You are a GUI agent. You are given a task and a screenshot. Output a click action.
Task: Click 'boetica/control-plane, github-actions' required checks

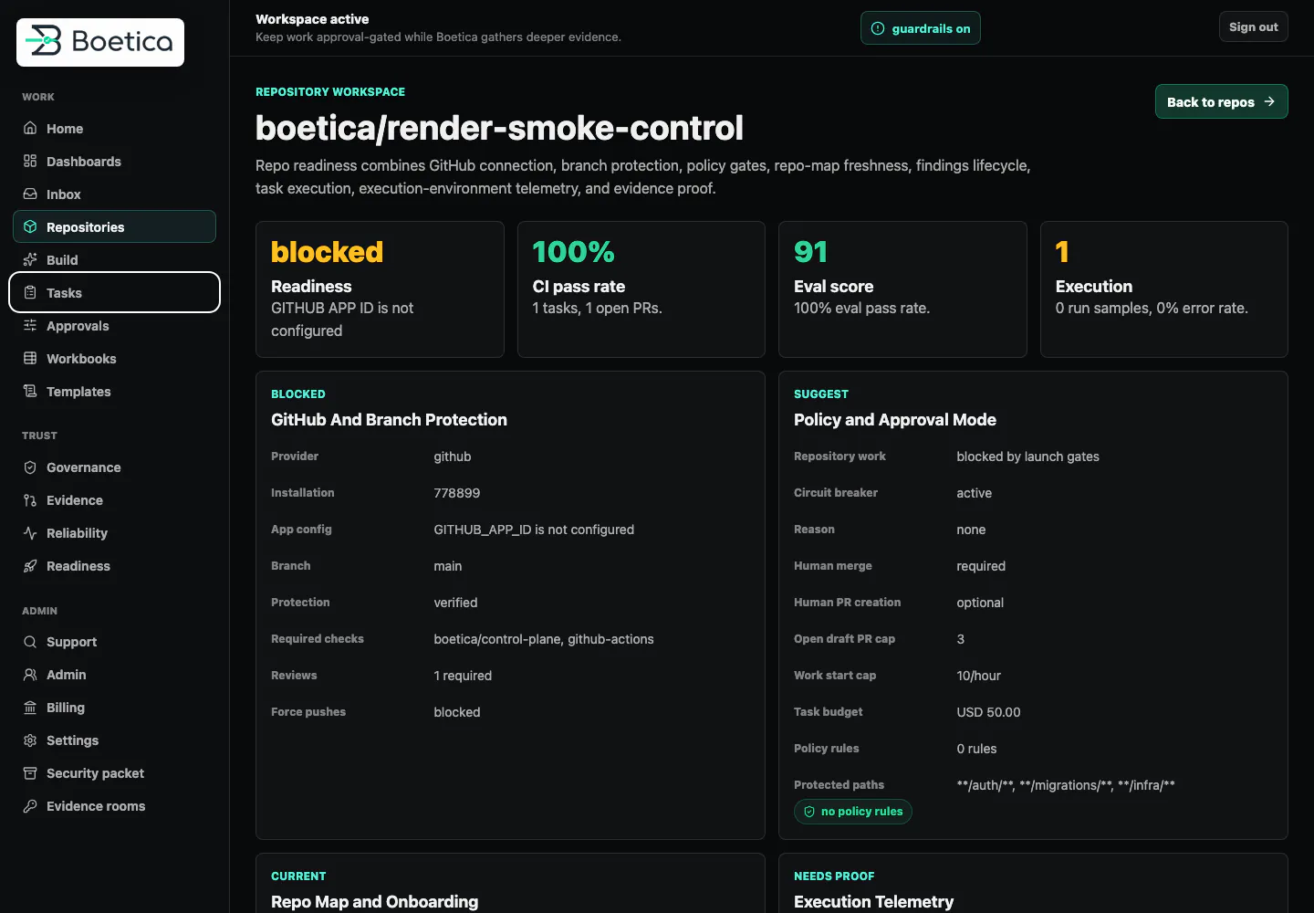point(543,639)
